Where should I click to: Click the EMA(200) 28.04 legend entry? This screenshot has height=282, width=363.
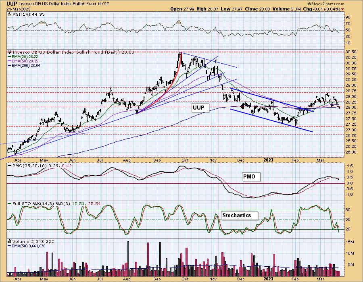click(26, 65)
